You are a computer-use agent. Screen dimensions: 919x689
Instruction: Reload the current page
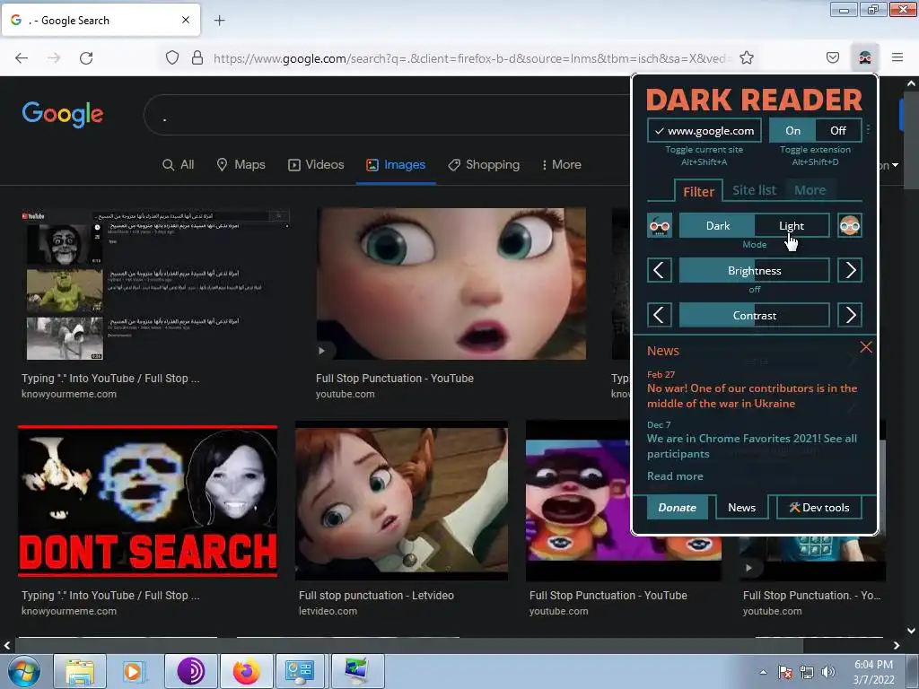click(86, 57)
